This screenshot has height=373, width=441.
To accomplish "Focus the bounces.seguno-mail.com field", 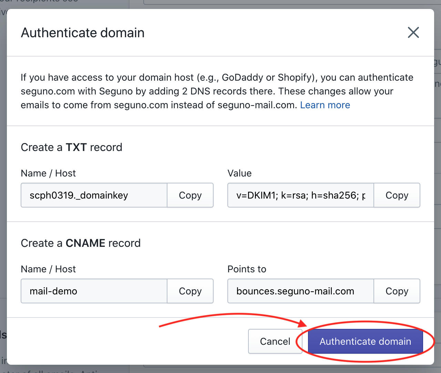I will tap(301, 291).
